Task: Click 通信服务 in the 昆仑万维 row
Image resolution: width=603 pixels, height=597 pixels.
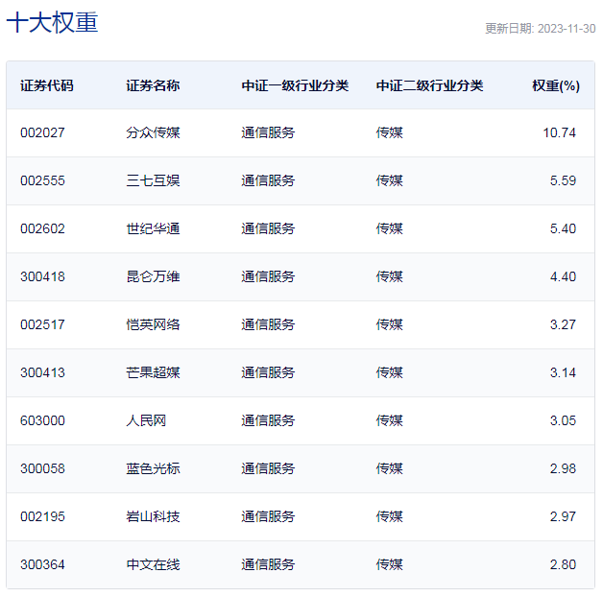Action: tap(268, 276)
